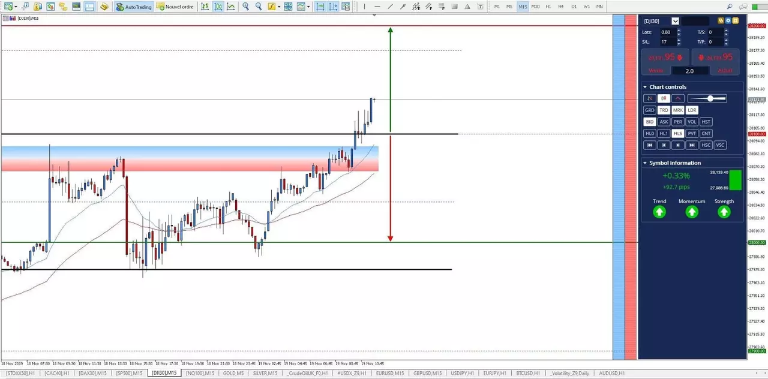Collapse the Chart controls section
The width and height of the screenshot is (768, 379).
click(x=645, y=87)
